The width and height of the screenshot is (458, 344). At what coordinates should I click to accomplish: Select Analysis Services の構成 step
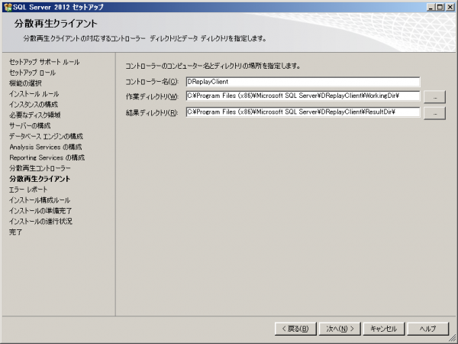click(46, 147)
